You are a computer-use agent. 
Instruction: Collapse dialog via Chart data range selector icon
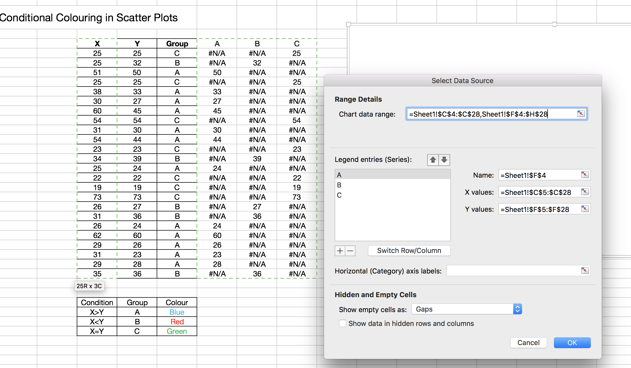point(581,114)
